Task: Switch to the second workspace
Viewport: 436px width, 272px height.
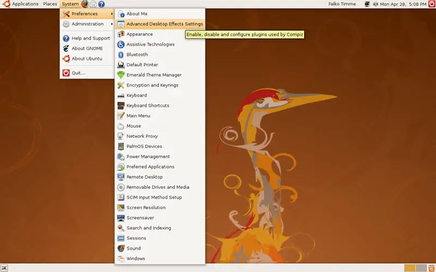Action: pyautogui.click(x=421, y=268)
